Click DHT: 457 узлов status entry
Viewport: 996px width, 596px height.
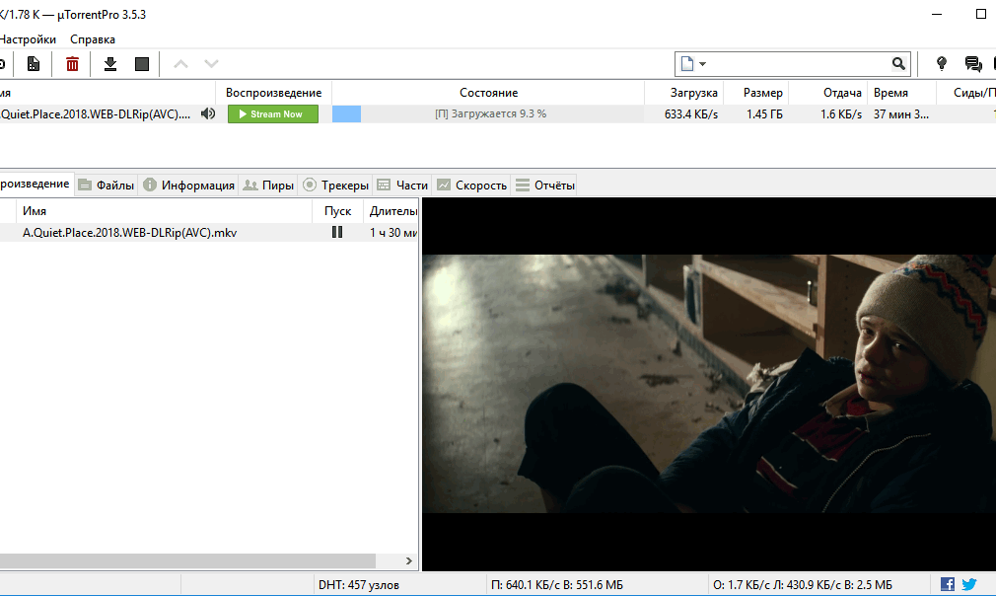coord(359,584)
